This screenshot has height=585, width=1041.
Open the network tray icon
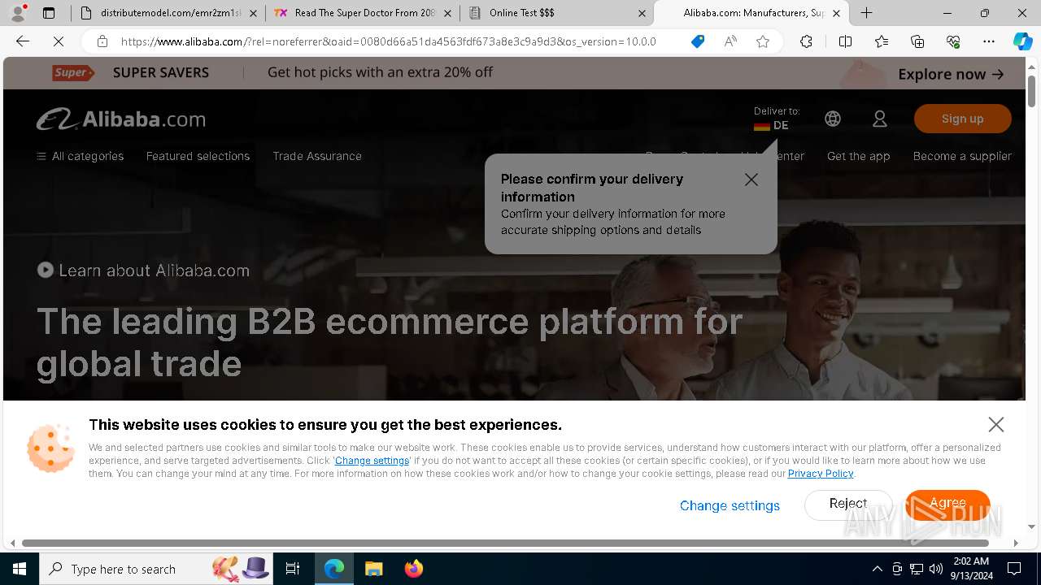point(917,569)
